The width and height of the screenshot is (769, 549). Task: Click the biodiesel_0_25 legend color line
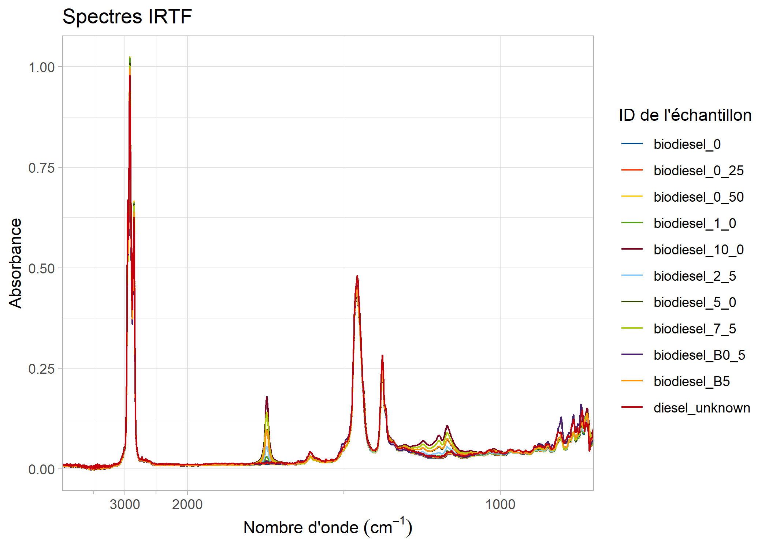632,170
